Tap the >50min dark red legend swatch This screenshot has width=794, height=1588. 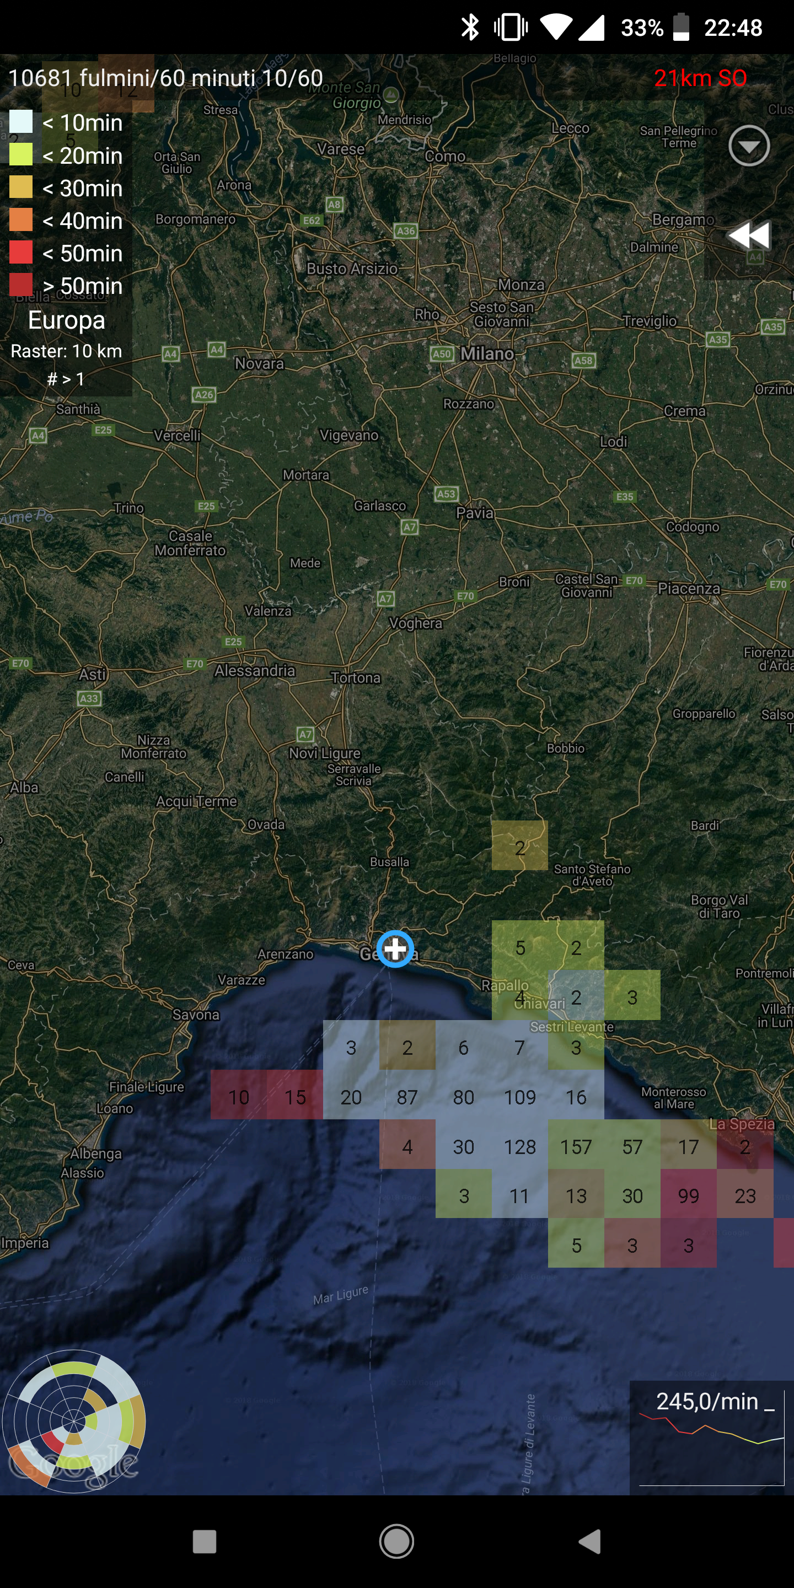[x=20, y=285]
